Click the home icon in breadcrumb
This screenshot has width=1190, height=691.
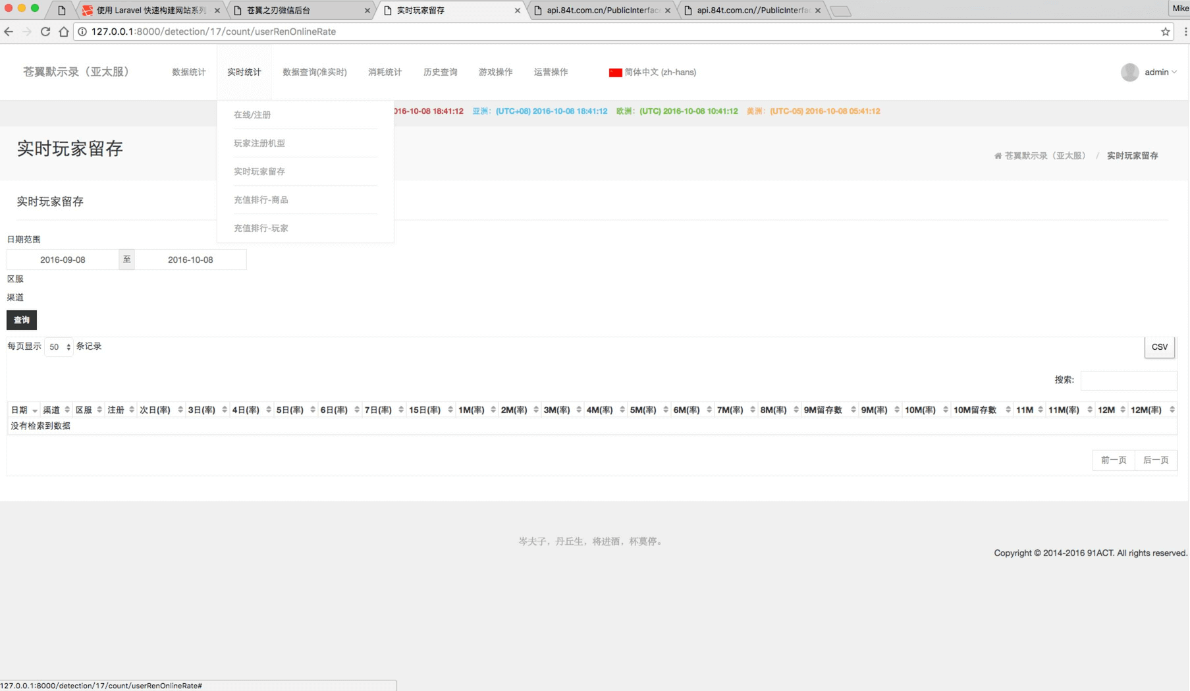click(x=998, y=156)
